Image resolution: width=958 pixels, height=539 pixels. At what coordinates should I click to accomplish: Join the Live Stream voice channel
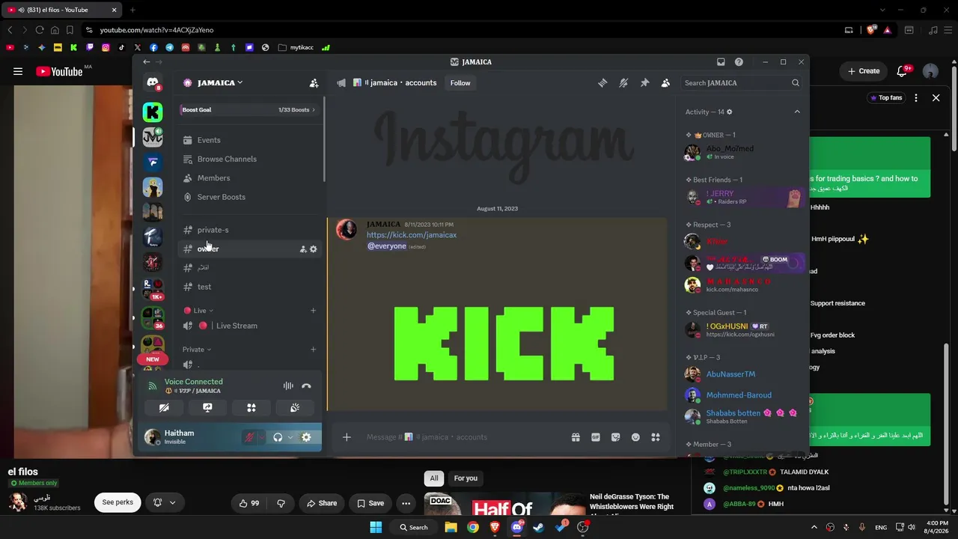[251, 326]
